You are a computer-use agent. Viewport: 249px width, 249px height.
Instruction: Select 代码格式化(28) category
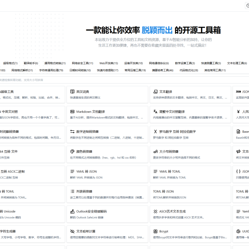pos(189,70)
